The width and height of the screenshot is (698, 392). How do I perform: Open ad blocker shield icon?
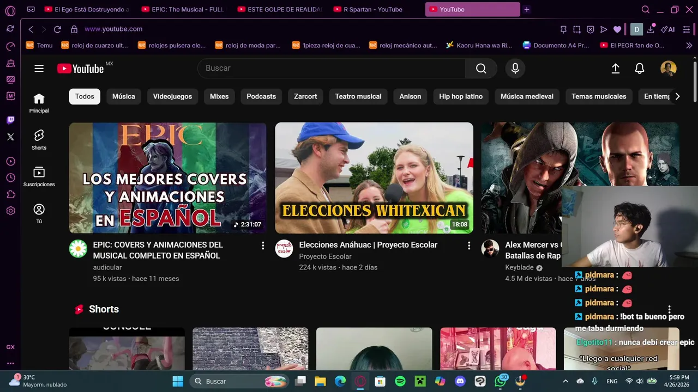click(590, 29)
